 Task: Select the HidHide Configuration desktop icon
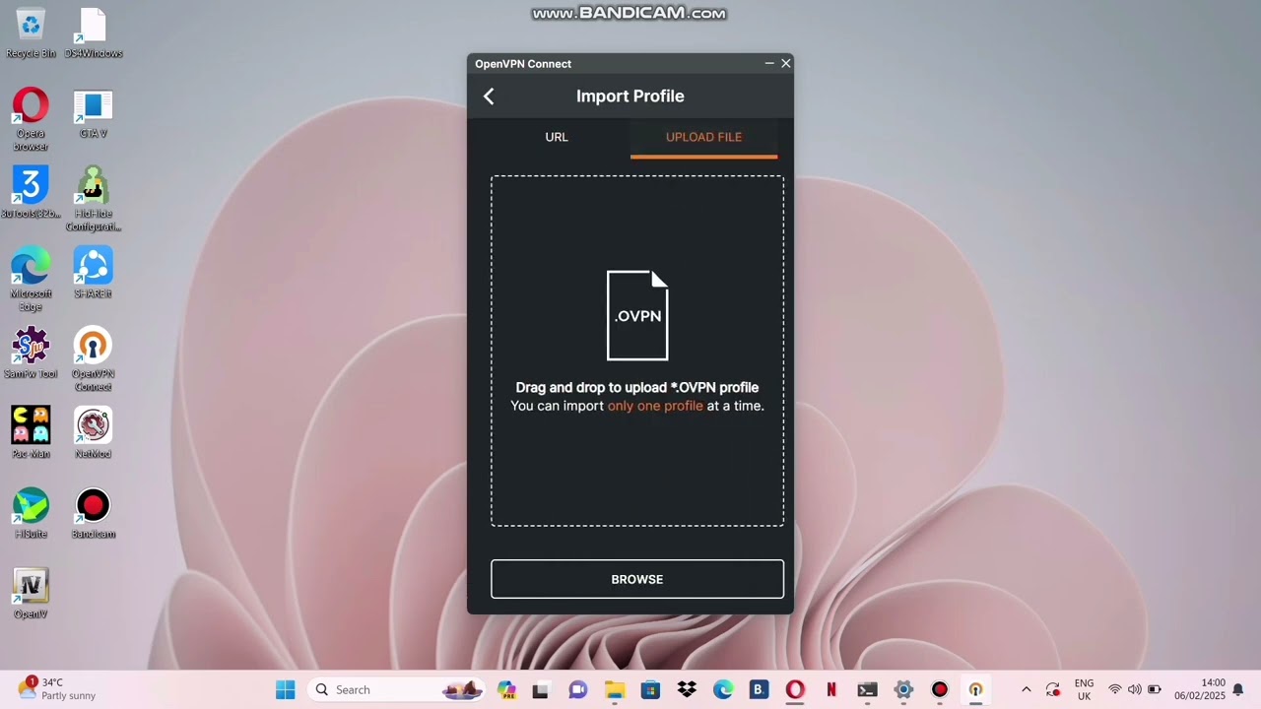[93, 200]
